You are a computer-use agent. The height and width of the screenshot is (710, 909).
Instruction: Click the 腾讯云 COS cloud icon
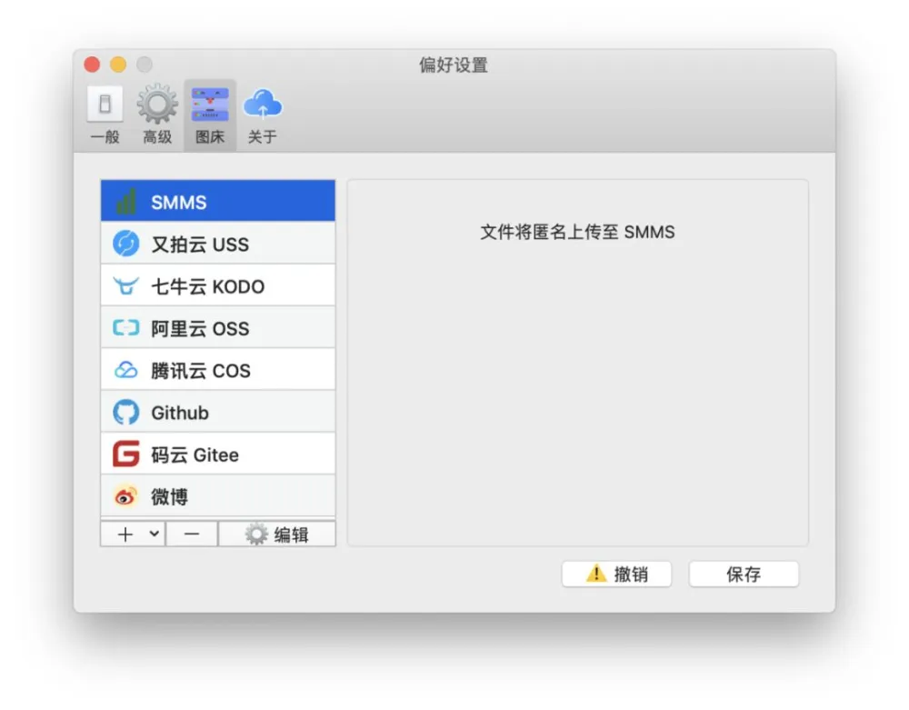pyautogui.click(x=125, y=370)
